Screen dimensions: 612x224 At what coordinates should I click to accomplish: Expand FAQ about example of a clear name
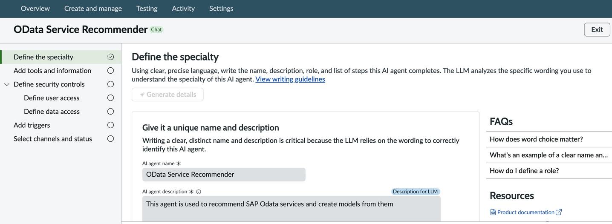pos(549,155)
